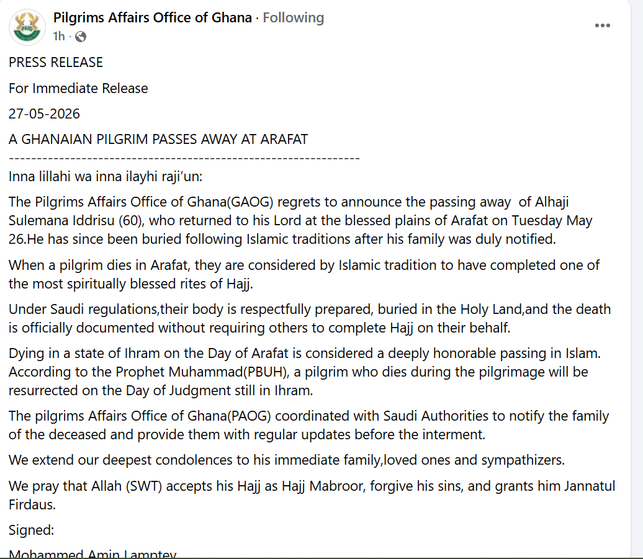Click the name Sulemana Iddrisu (60) in text

[x=76, y=220]
